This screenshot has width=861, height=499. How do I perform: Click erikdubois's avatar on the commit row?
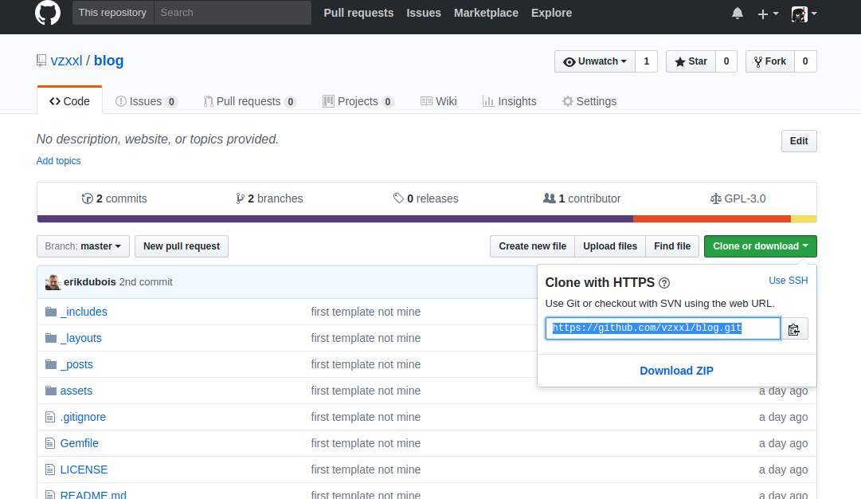52,281
